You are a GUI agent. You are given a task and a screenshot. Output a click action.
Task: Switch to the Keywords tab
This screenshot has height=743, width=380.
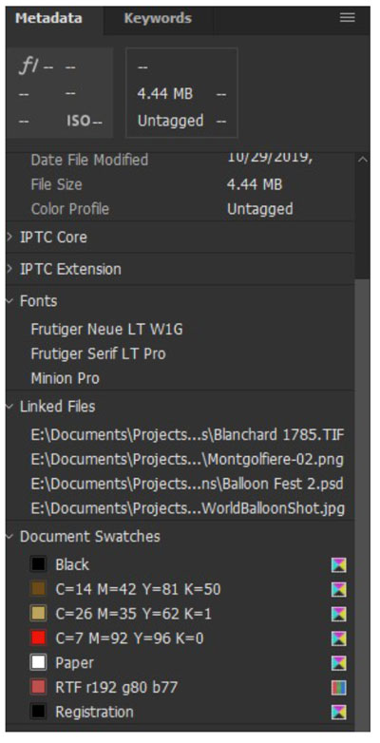tap(158, 18)
